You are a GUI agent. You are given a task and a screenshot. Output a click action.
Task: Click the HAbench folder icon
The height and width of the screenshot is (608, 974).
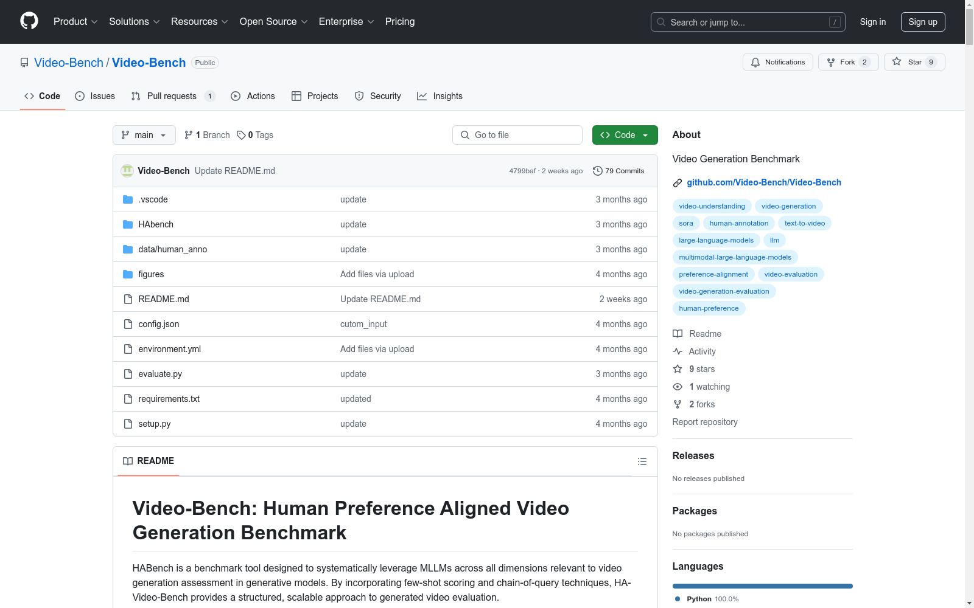(128, 224)
